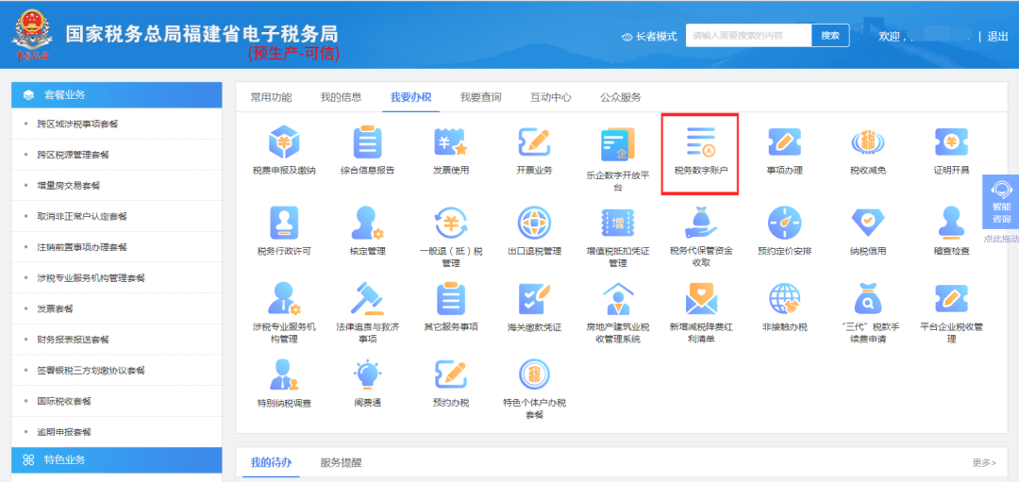Select the 法律追责与救济事项 gavel icon
This screenshot has height=482, width=1019.
[x=367, y=299]
